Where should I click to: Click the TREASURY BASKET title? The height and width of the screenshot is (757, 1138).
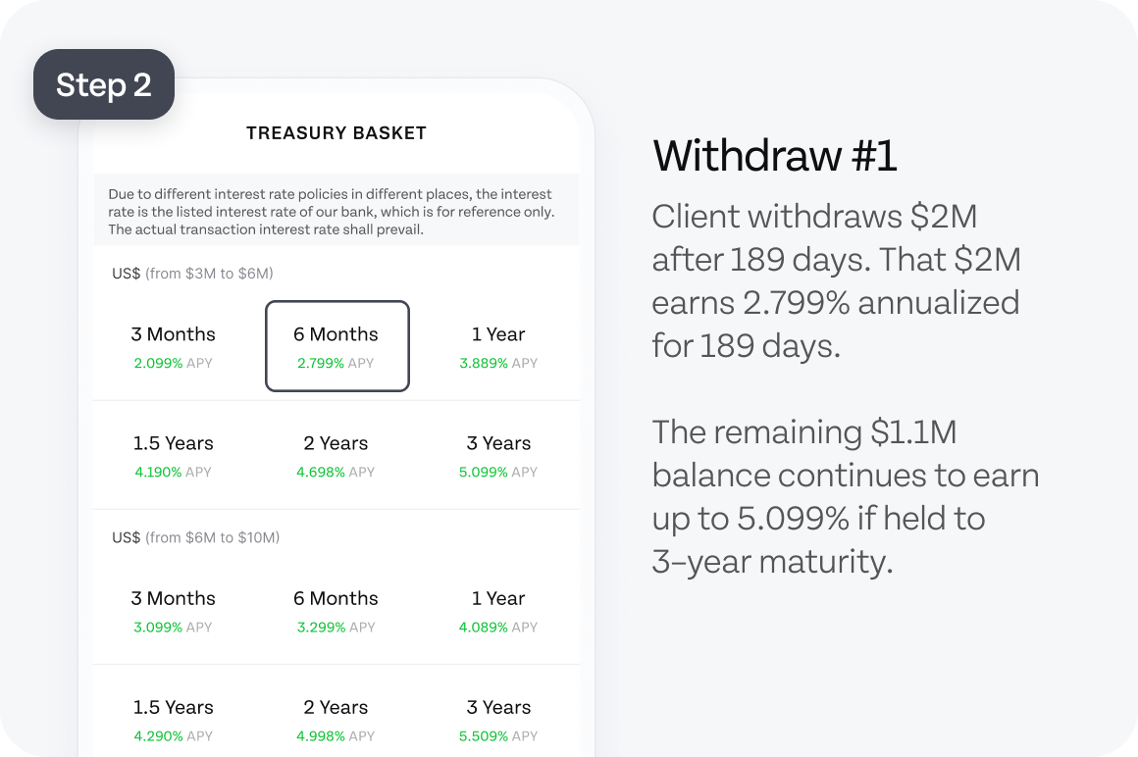coord(336,133)
